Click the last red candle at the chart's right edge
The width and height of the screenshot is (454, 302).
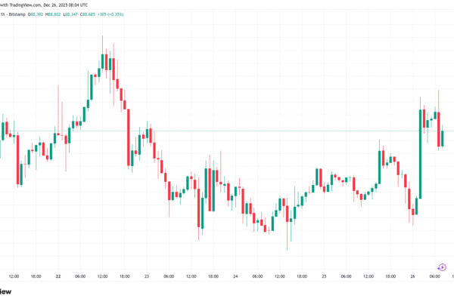[441, 138]
